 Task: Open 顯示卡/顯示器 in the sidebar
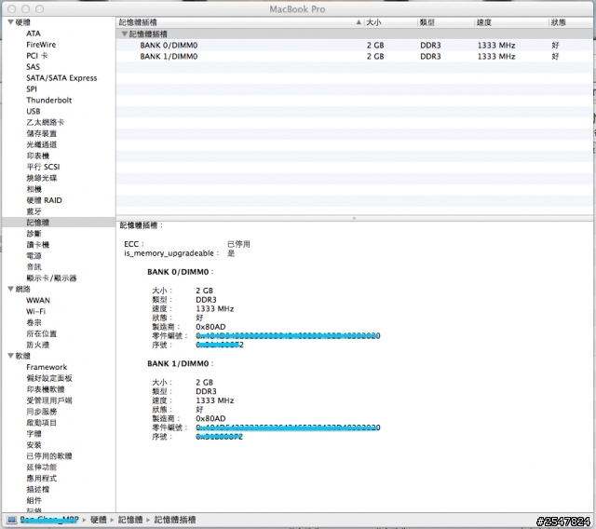(51, 278)
